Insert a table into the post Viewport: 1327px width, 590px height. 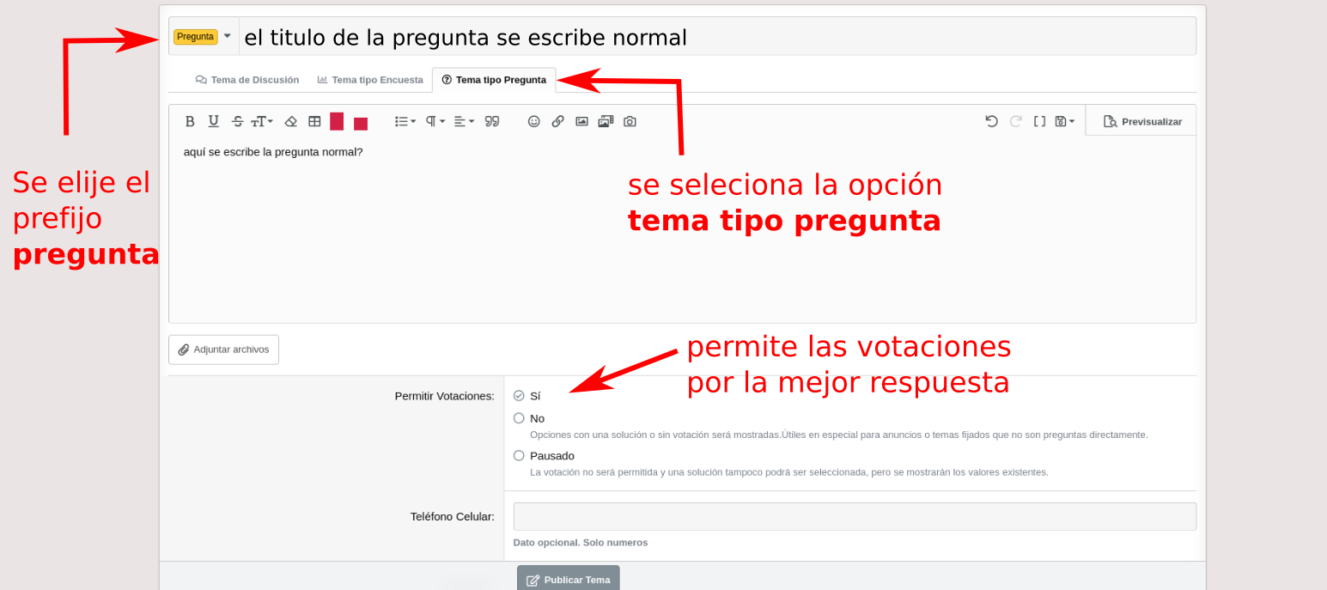(313, 121)
